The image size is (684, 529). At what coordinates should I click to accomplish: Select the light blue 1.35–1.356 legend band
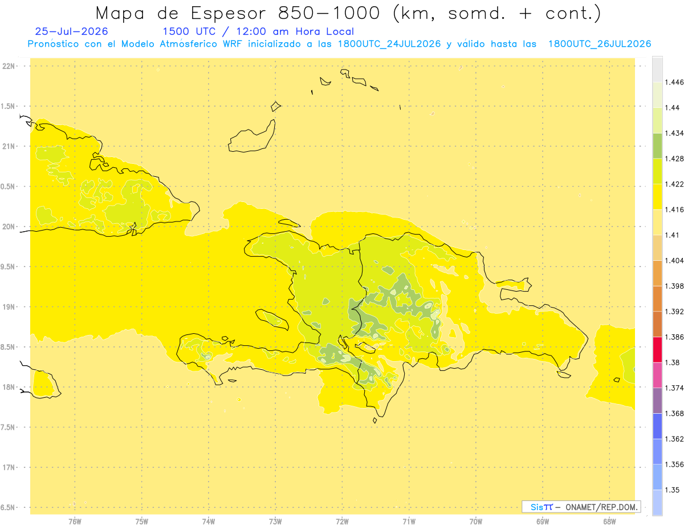coord(657,477)
